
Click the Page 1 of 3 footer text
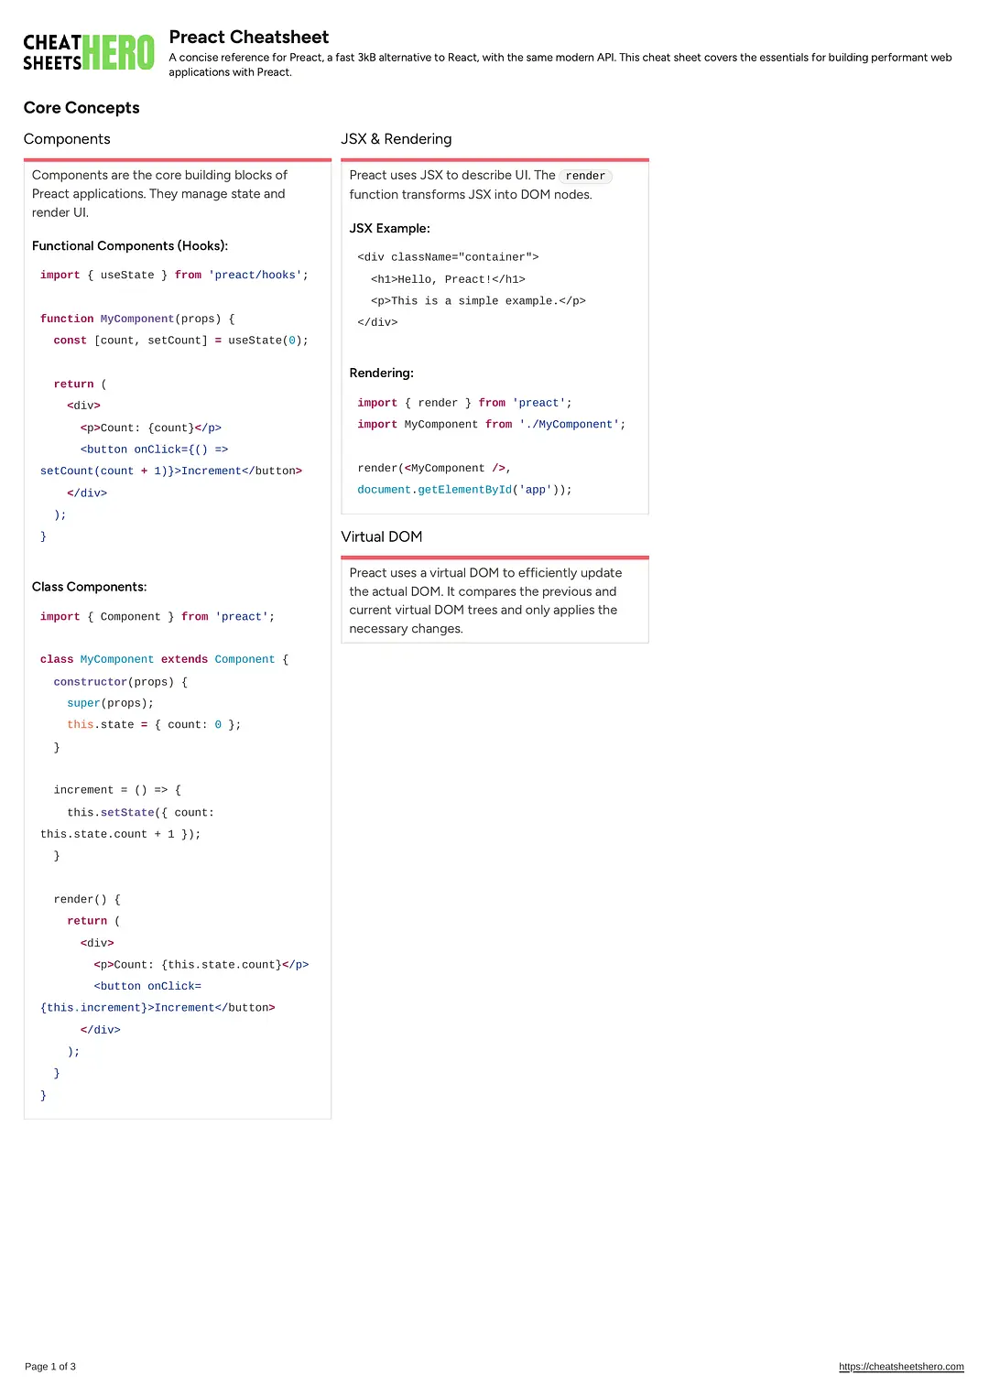pos(50,1367)
